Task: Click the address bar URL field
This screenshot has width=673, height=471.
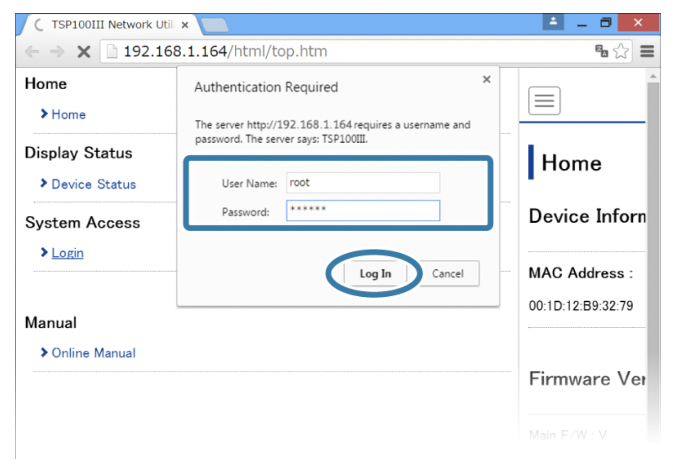Action: tap(344, 52)
